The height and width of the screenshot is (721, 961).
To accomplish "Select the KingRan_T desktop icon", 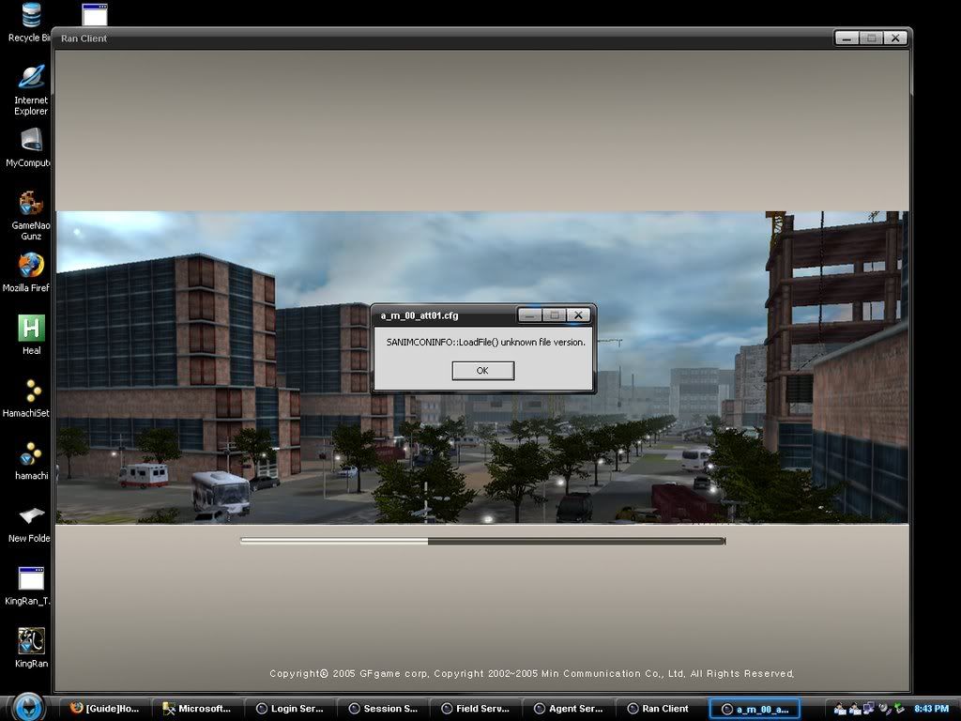I will [31, 579].
